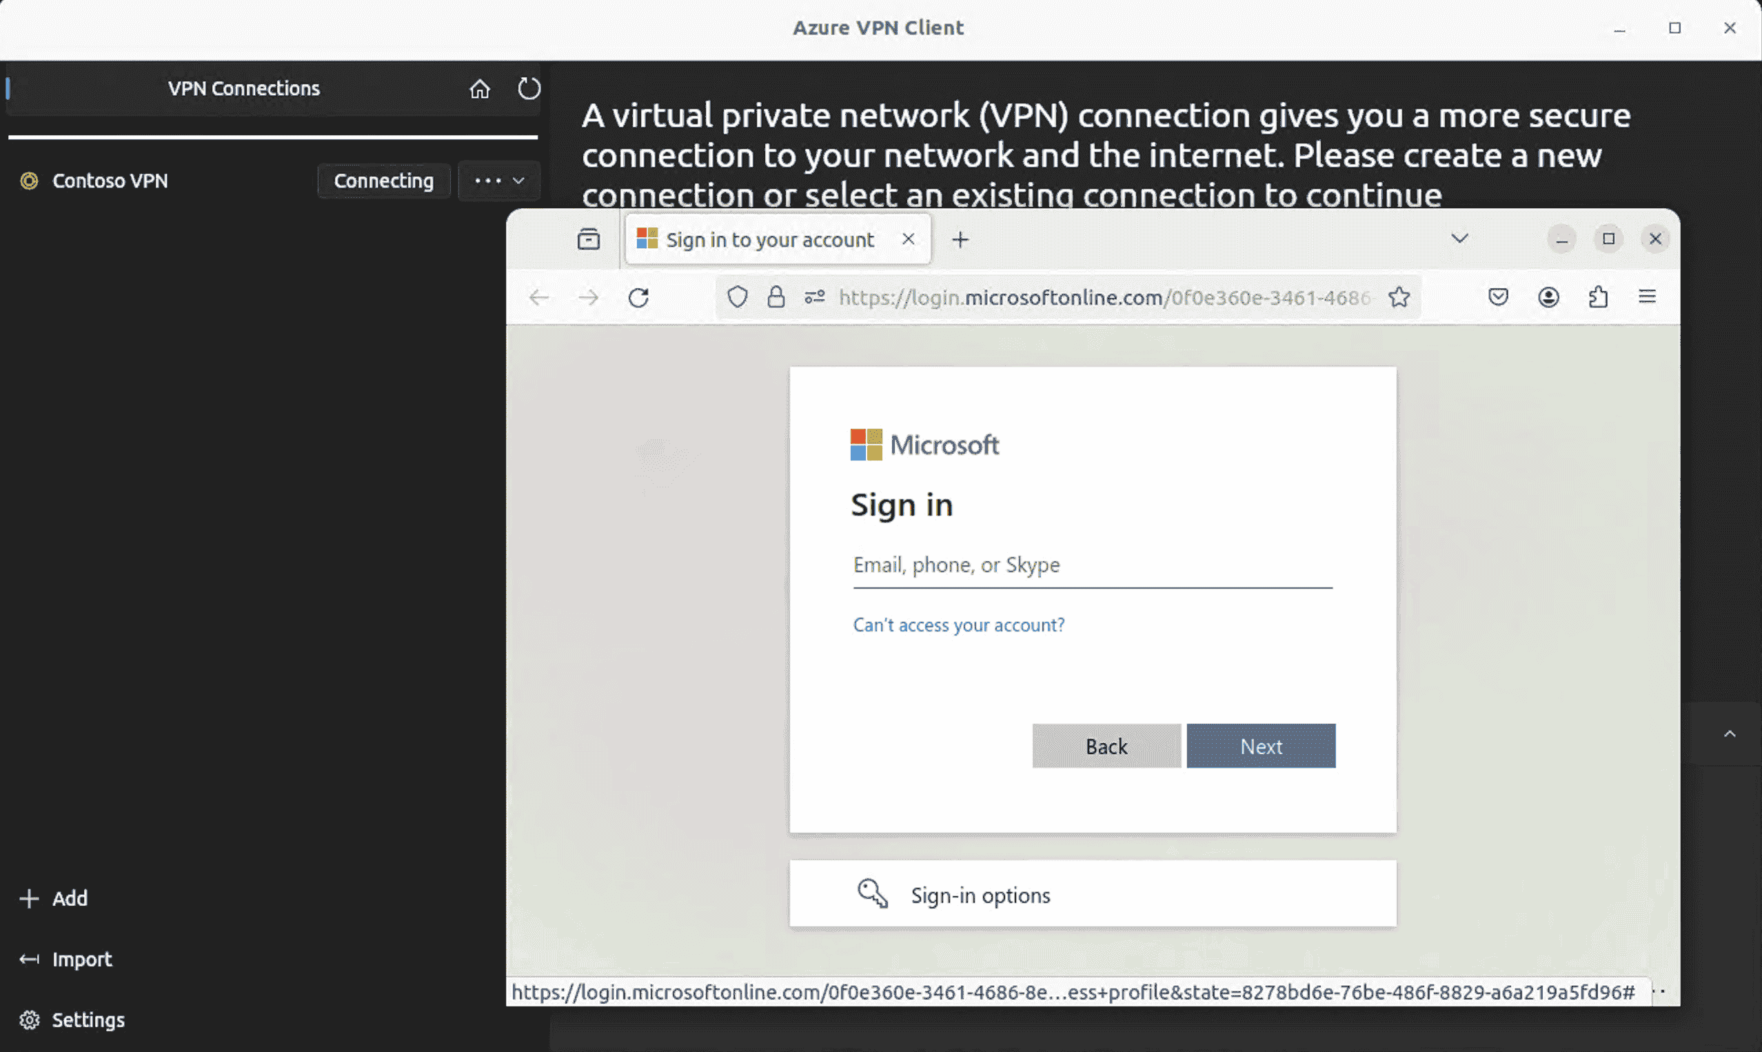
Task: Focus the Email, phone, or Skype field
Action: coord(1092,566)
